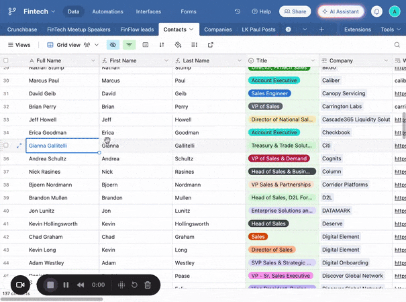Click the Checkbook company chip
The height and width of the screenshot is (302, 406).
[x=336, y=133]
